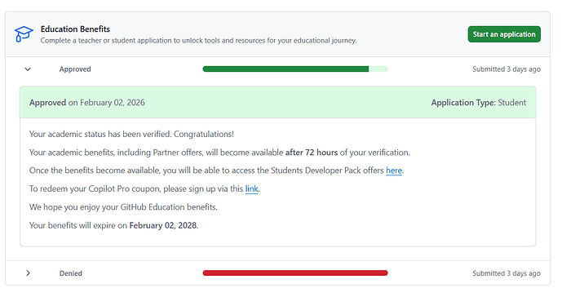Collapse the Approved application row
This screenshot has height=297, width=562.
28,69
